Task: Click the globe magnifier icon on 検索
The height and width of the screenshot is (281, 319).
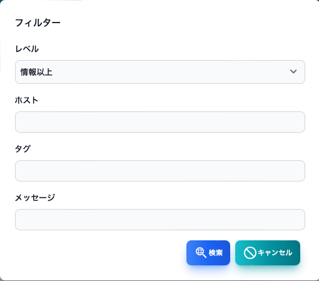Action: click(201, 253)
